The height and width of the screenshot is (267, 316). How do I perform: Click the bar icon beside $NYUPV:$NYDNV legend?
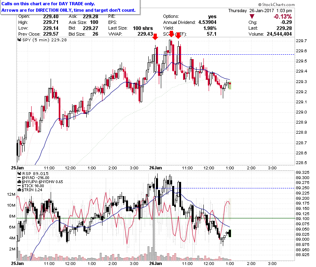click(19, 182)
